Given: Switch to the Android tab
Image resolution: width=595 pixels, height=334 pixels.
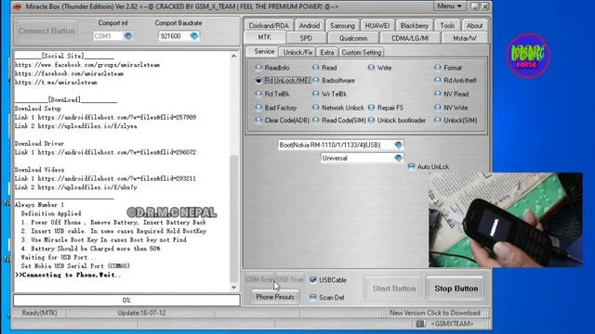Looking at the screenshot, I should click(x=310, y=25).
